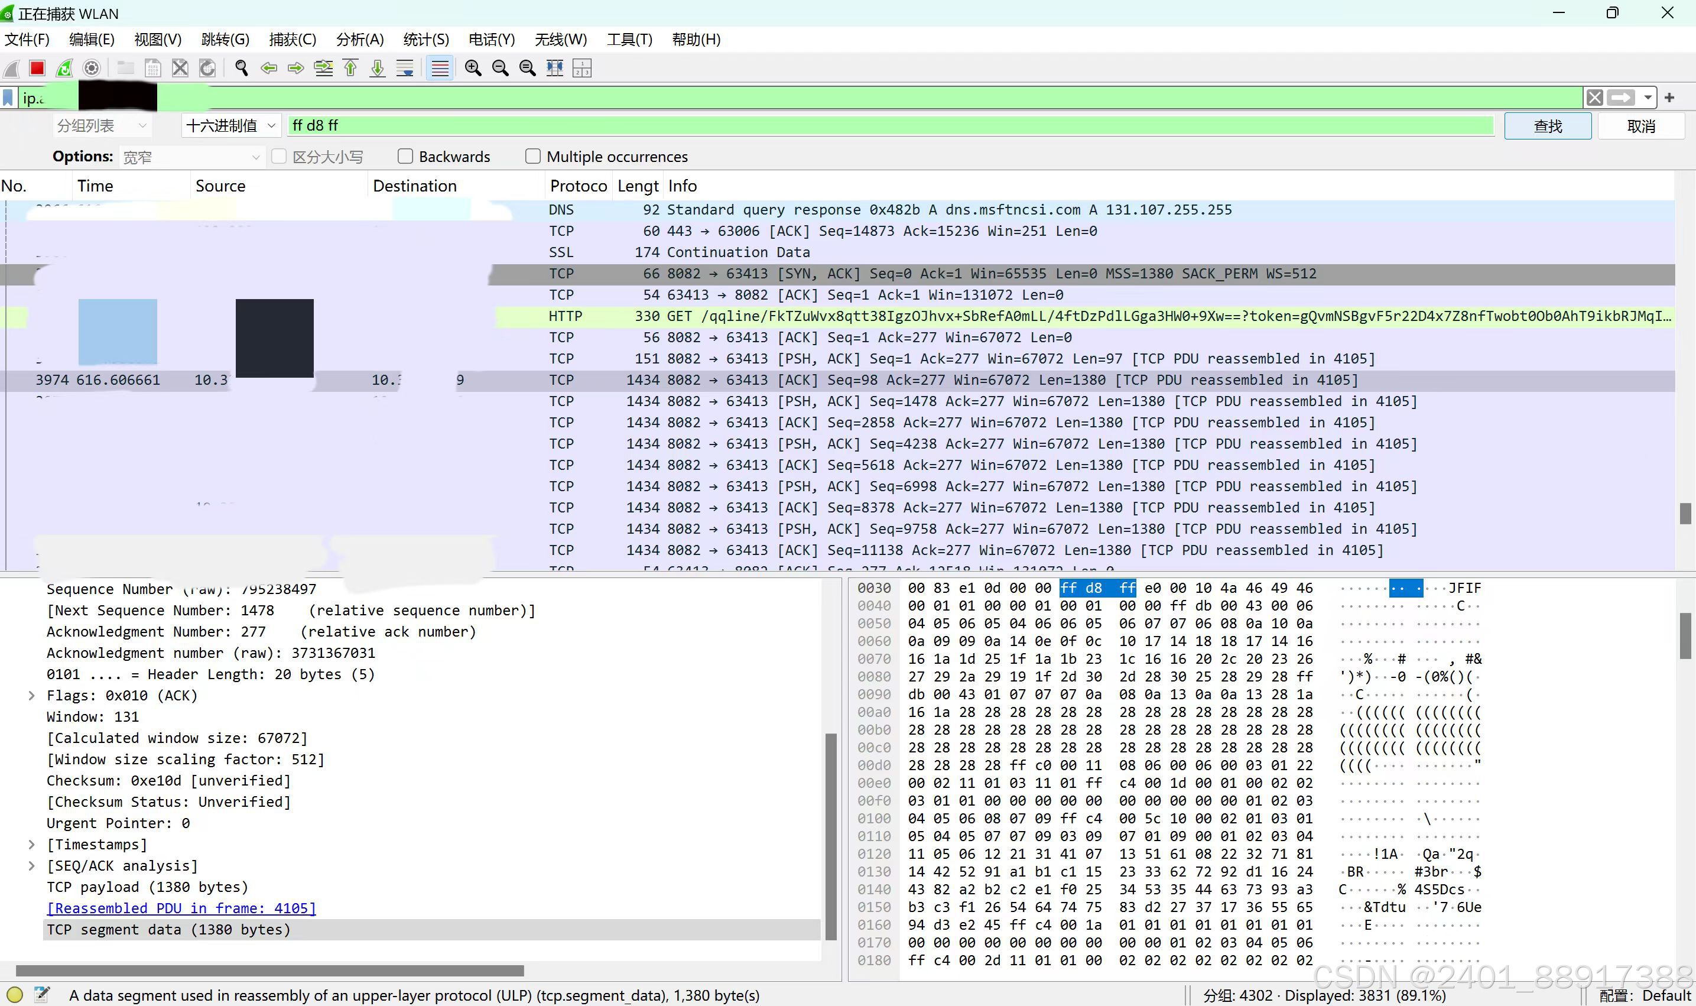This screenshot has width=1696, height=1006.
Task: Expand the Flags: 0x010 (ACK) tree item
Action: 31,696
